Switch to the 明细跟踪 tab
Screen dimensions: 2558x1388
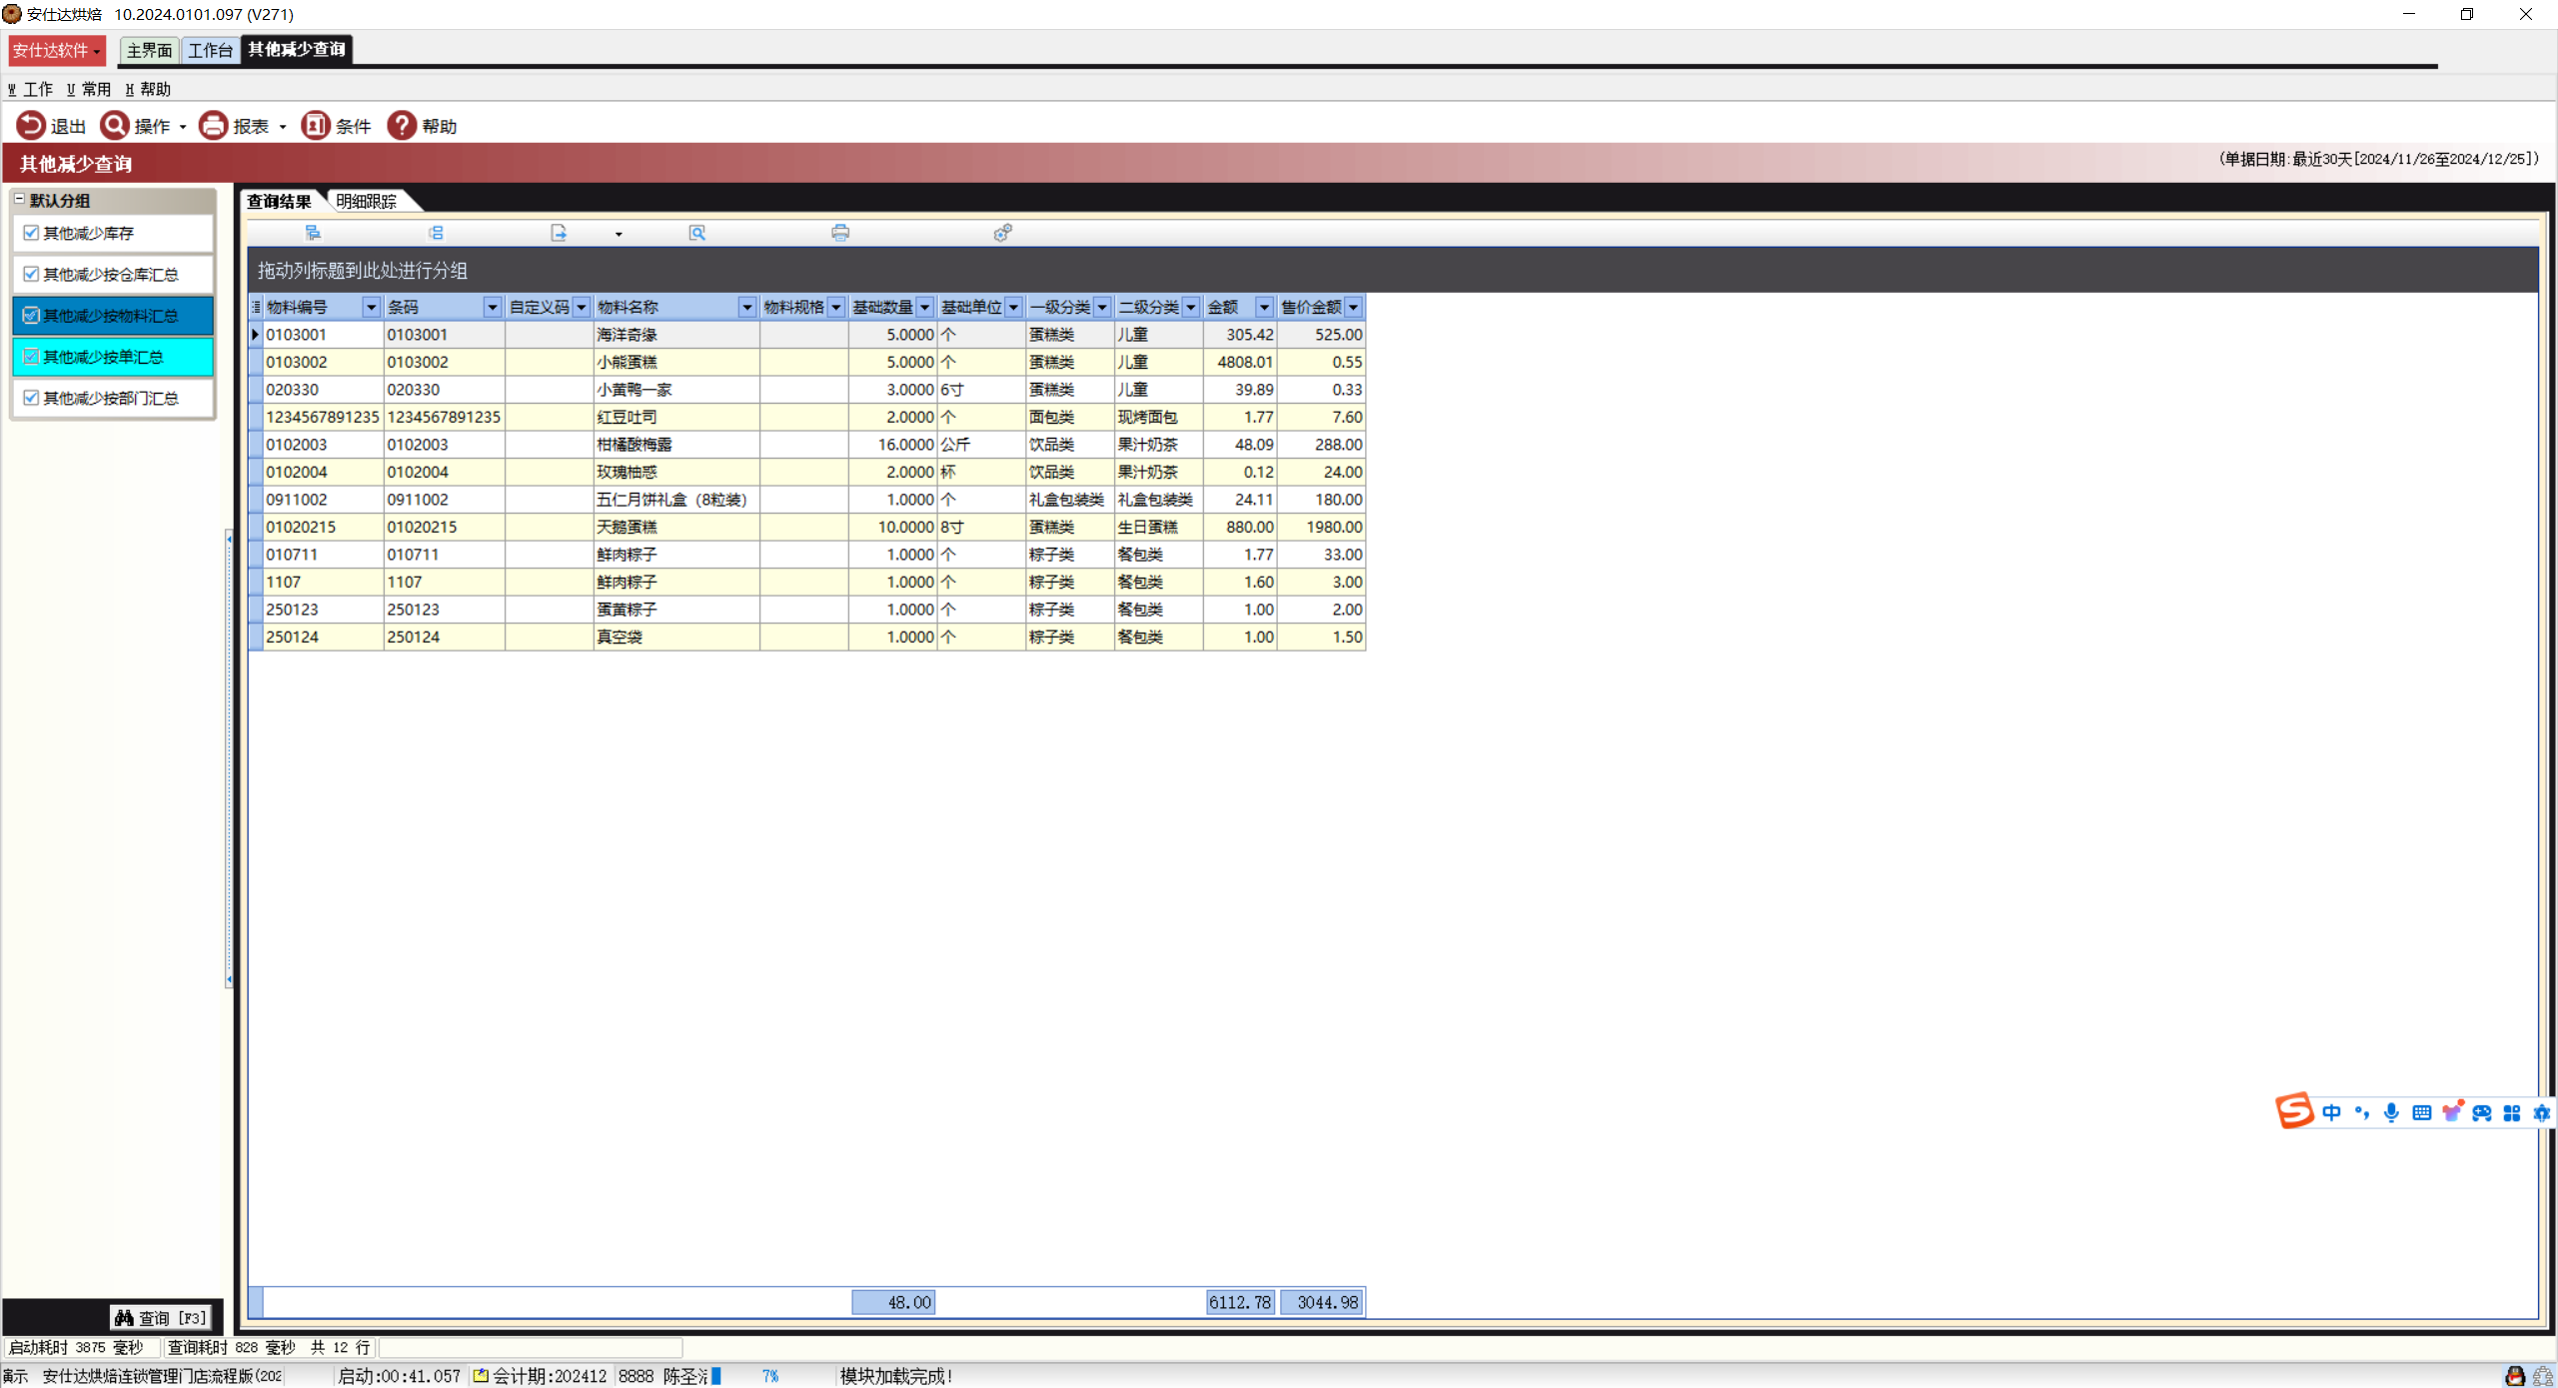tap(367, 202)
